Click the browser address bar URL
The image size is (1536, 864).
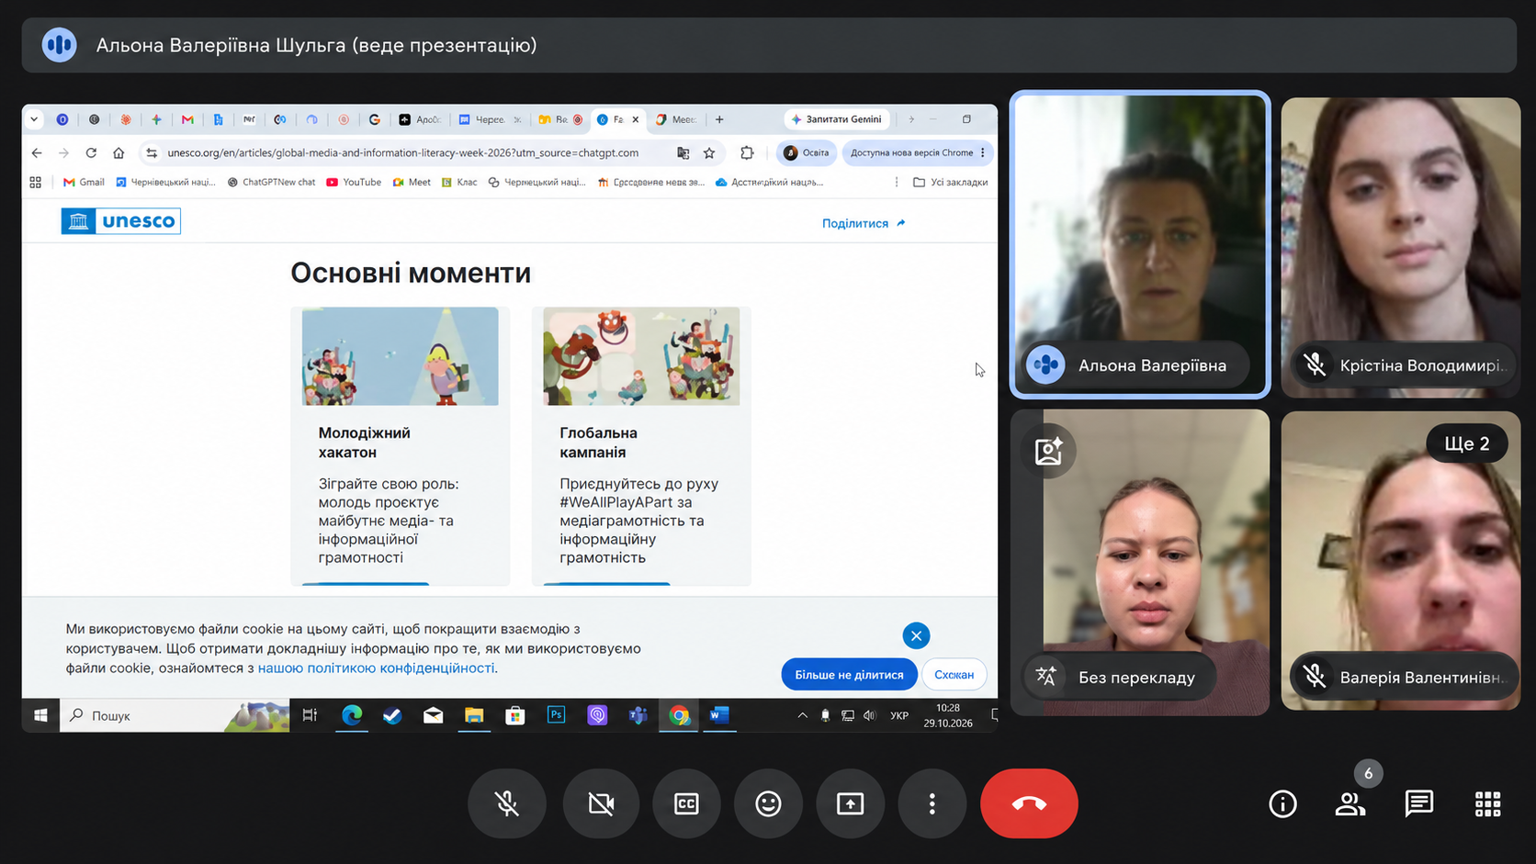click(x=402, y=152)
